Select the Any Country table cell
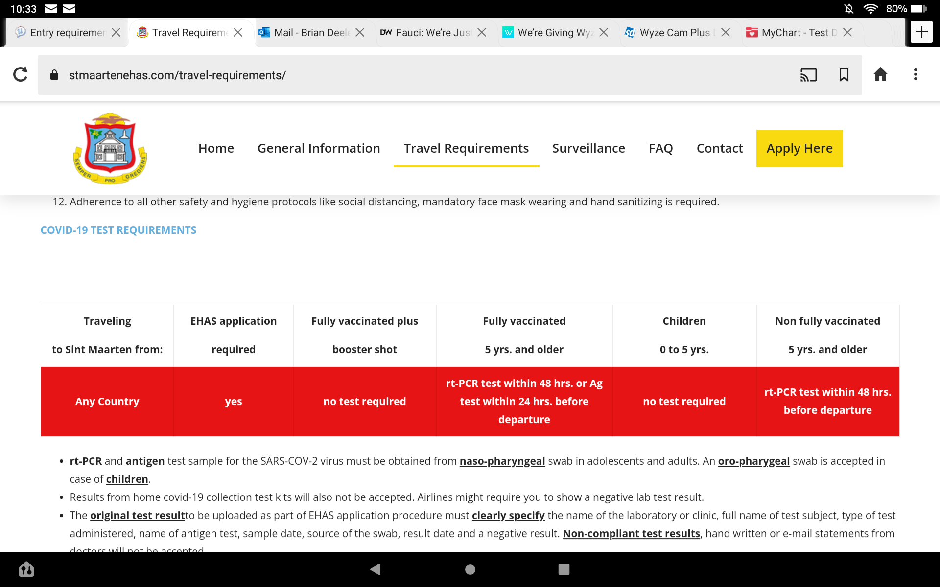Screen dimensions: 940x587 pos(107,402)
